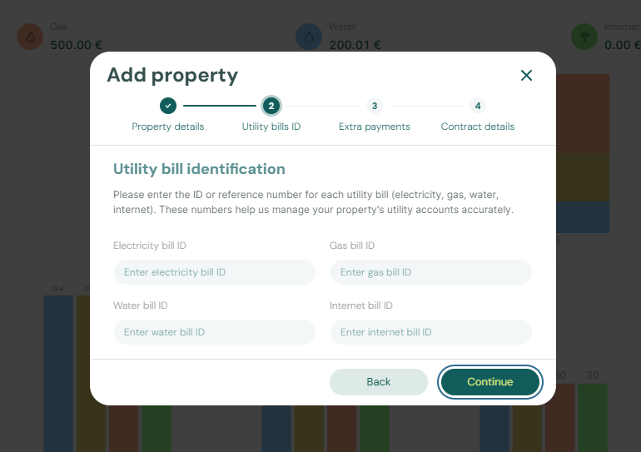
Task: Click the completed step one checkmark icon
Action: pyautogui.click(x=168, y=106)
